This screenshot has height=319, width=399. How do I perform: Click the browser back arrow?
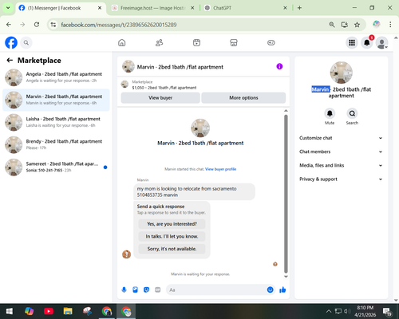pos(9,25)
